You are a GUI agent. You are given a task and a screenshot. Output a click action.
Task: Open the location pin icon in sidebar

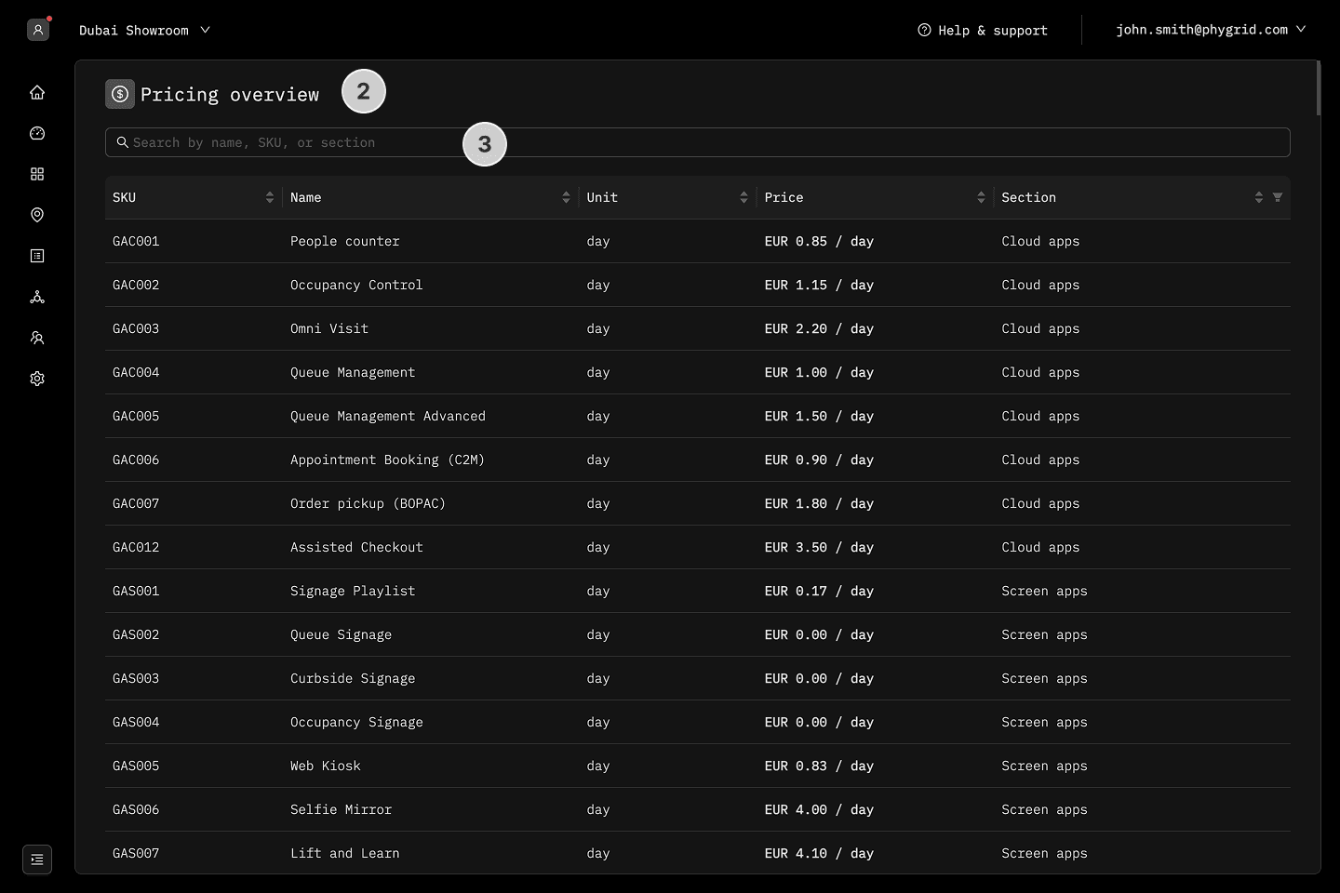click(x=37, y=215)
